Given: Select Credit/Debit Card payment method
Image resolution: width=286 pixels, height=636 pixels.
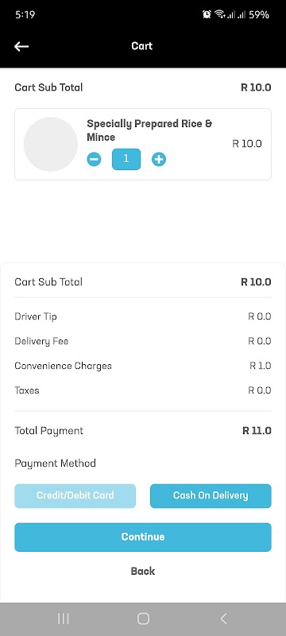Looking at the screenshot, I should [75, 495].
